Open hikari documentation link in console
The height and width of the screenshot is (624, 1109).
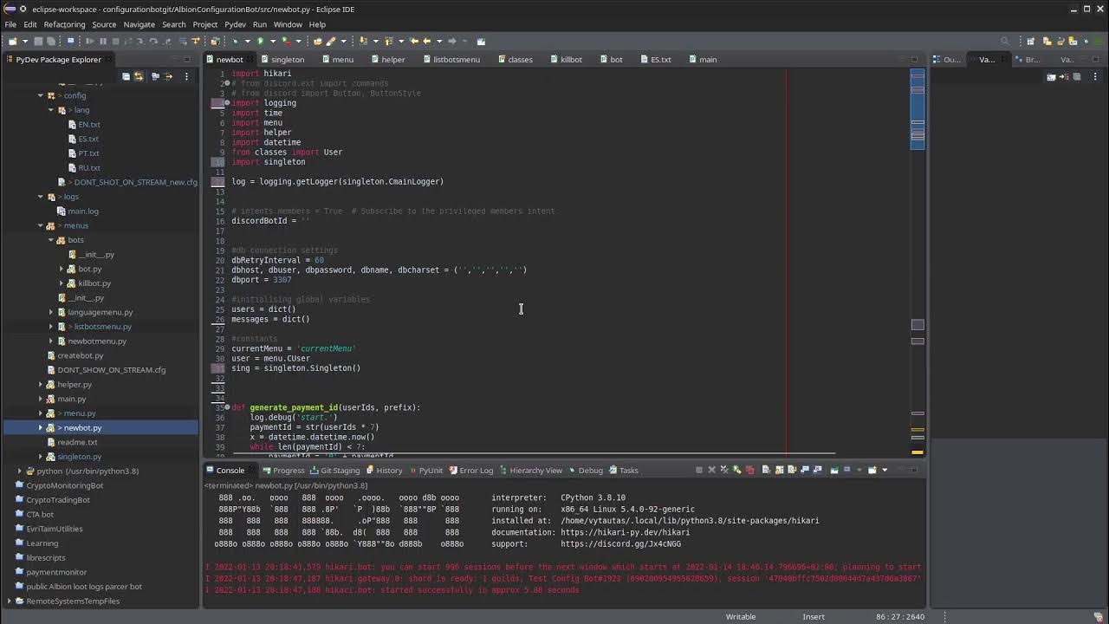625,532
